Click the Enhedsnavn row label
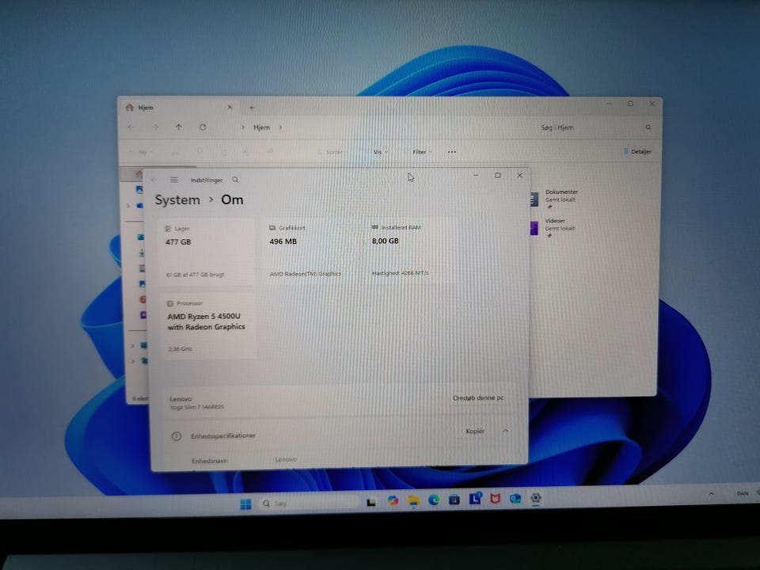Viewport: 760px width, 570px height. [209, 461]
